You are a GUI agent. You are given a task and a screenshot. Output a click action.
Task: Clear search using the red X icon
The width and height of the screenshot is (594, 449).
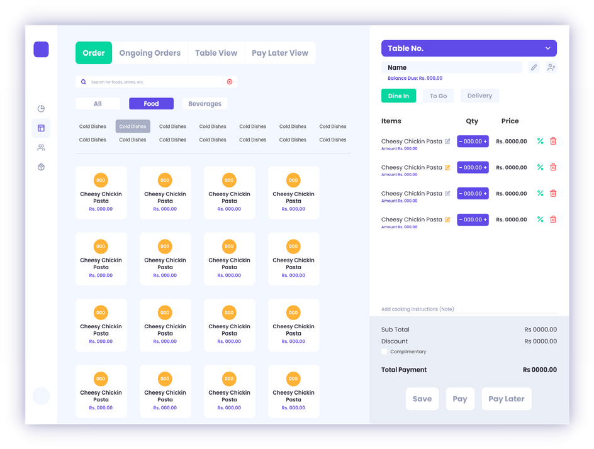[x=229, y=82]
